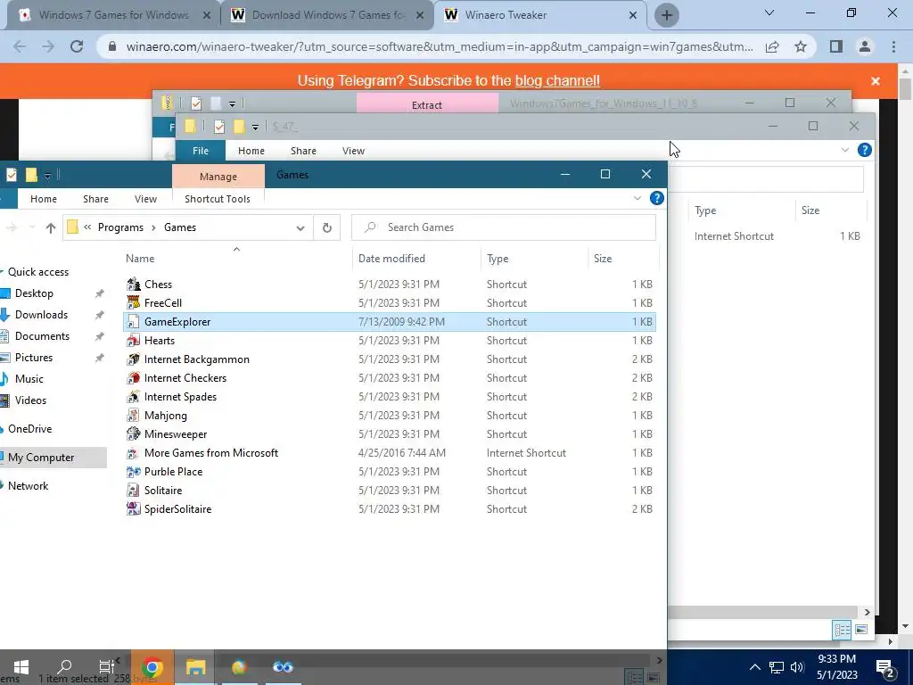Screen dimensions: 913x685
Task: Open Chrome profile menu
Action: pos(865,46)
